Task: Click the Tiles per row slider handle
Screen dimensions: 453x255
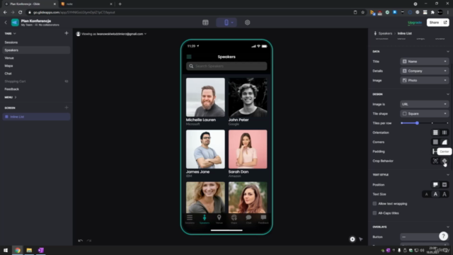Action: tap(417, 123)
